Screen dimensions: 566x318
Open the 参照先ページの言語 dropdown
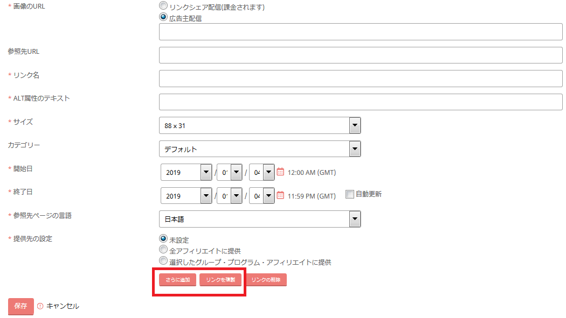(x=259, y=218)
